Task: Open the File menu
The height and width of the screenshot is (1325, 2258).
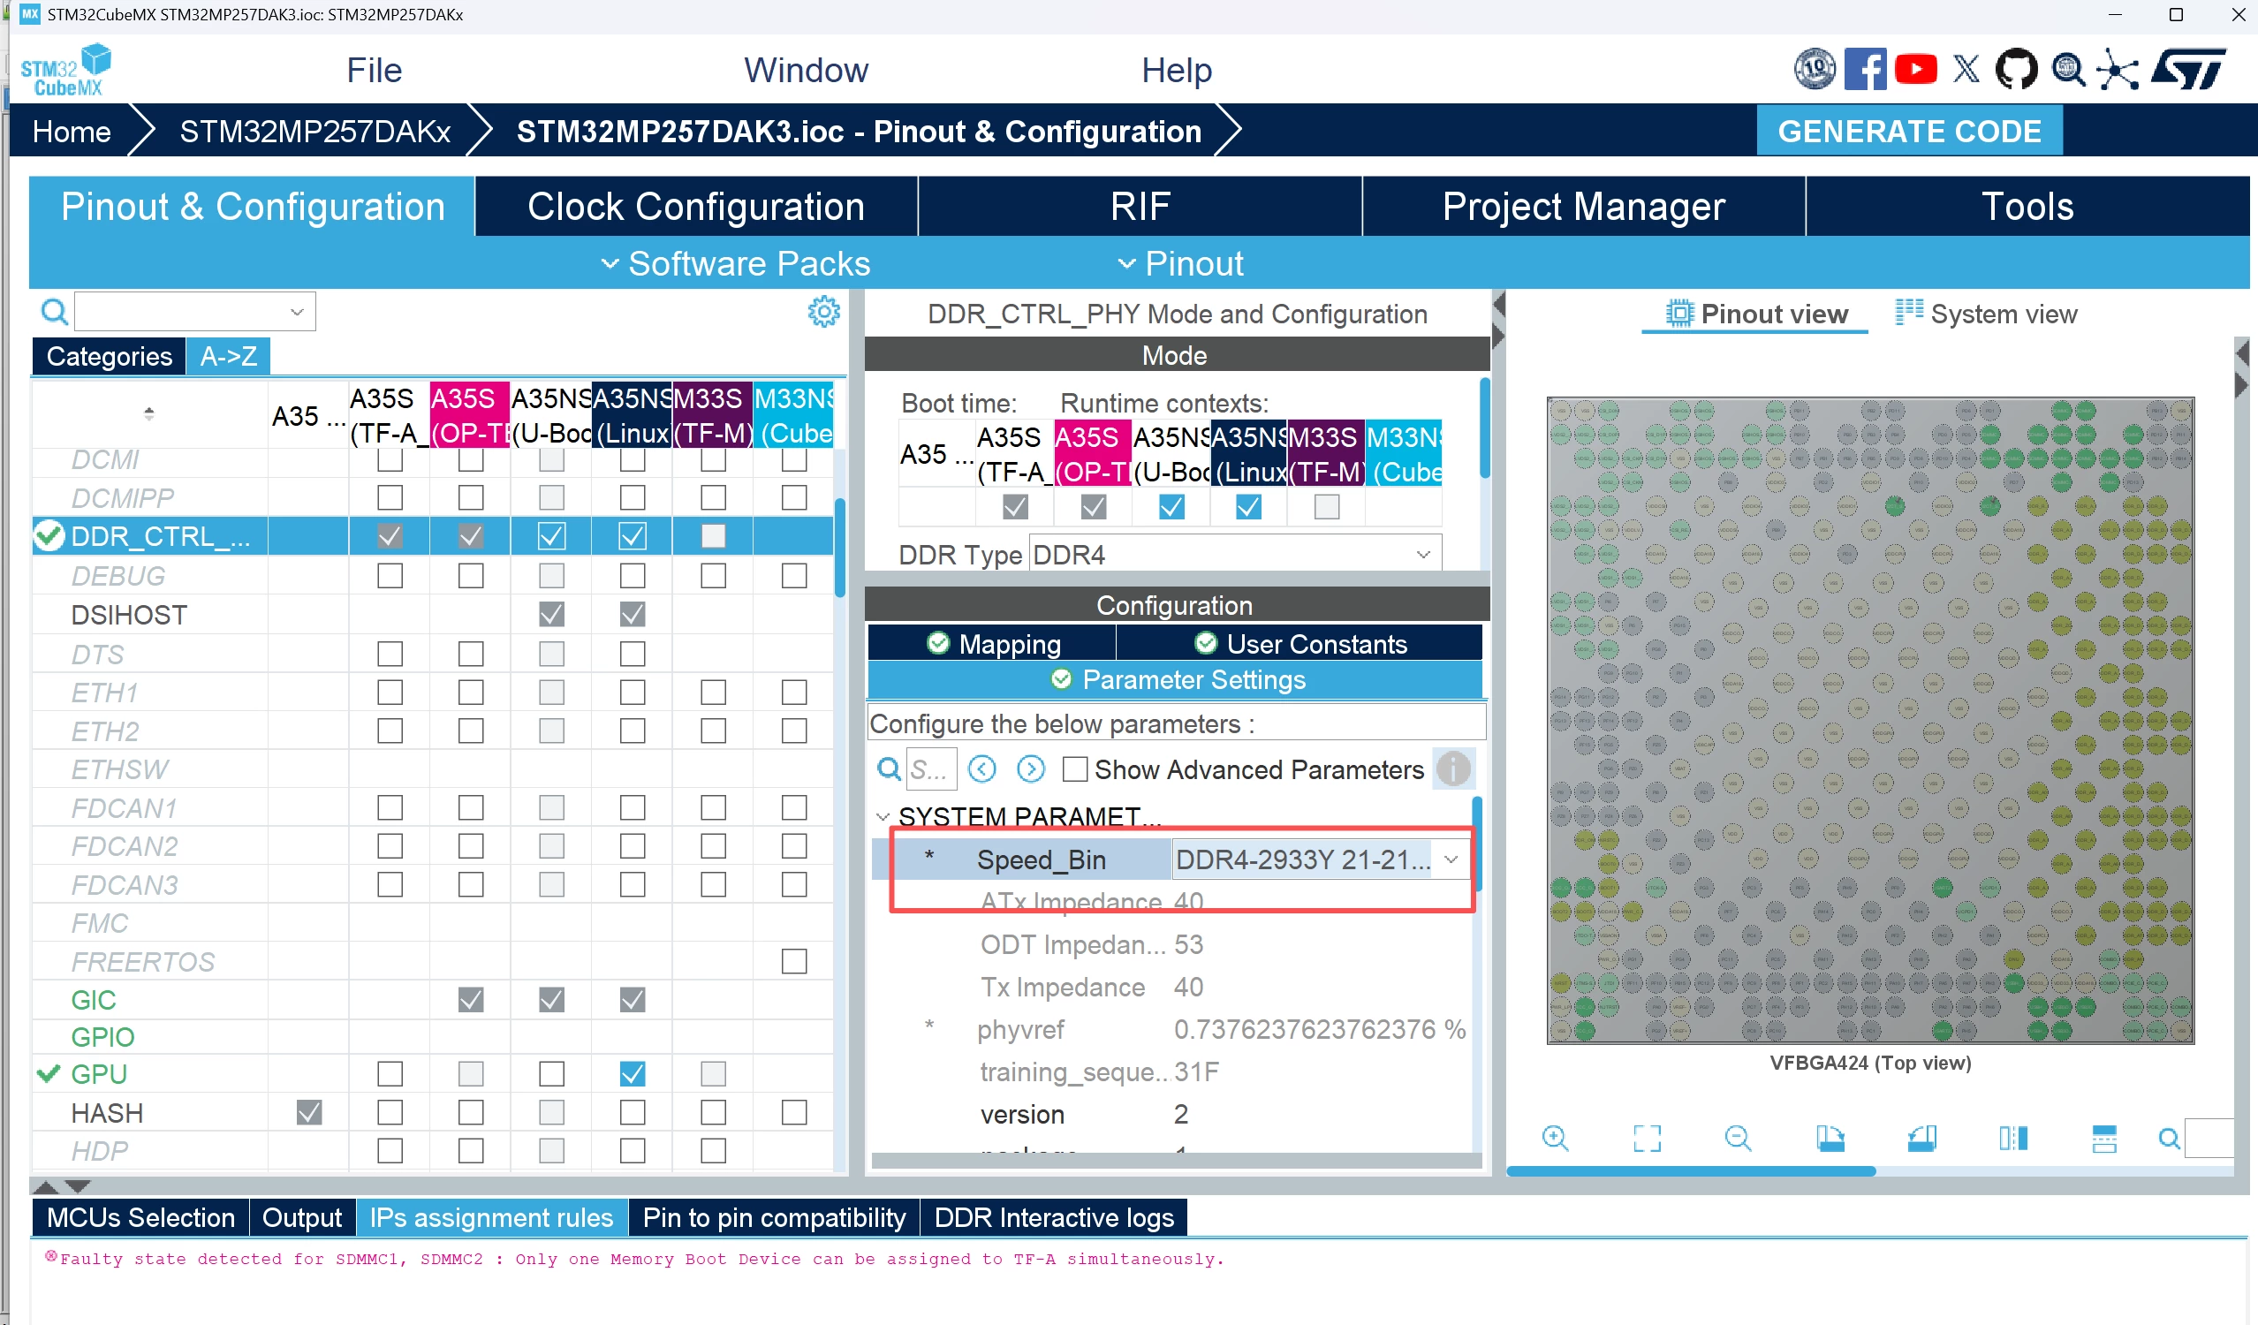Action: point(374,70)
